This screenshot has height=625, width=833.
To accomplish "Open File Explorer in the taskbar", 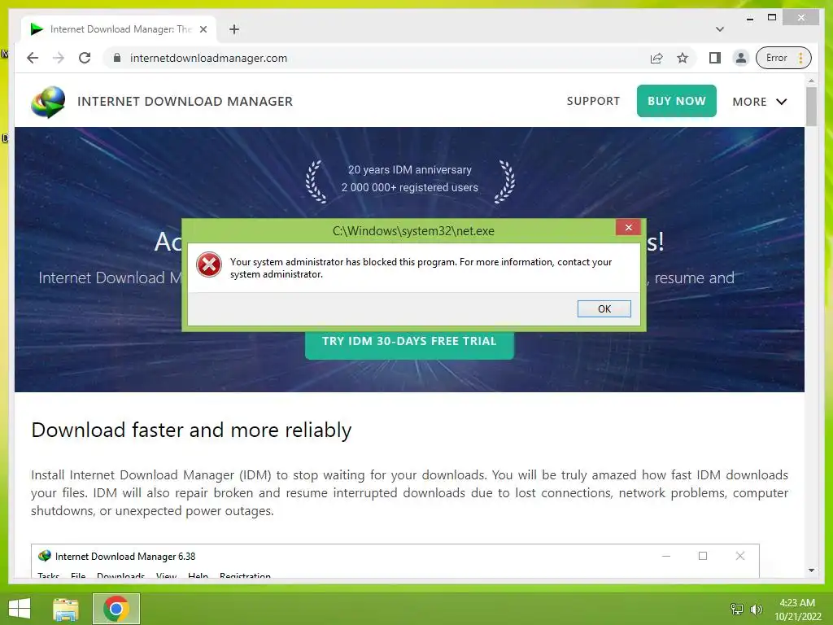I will click(66, 609).
